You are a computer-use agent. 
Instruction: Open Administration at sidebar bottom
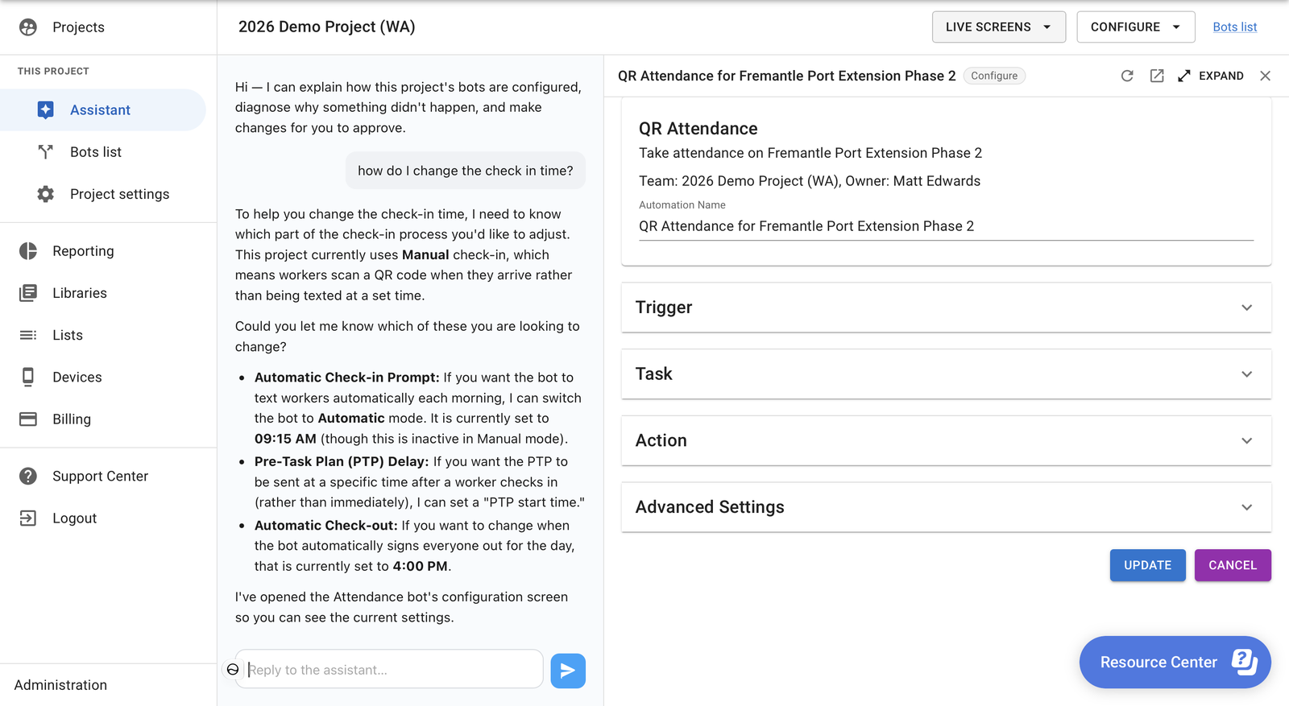pos(60,685)
